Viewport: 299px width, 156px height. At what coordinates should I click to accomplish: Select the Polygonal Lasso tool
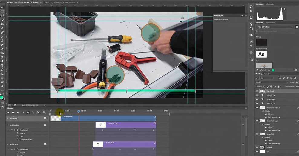coord(2,16)
